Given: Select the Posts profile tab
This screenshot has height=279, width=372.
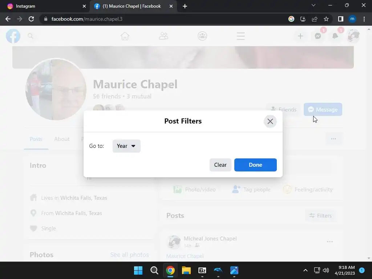Looking at the screenshot, I should click(x=36, y=139).
